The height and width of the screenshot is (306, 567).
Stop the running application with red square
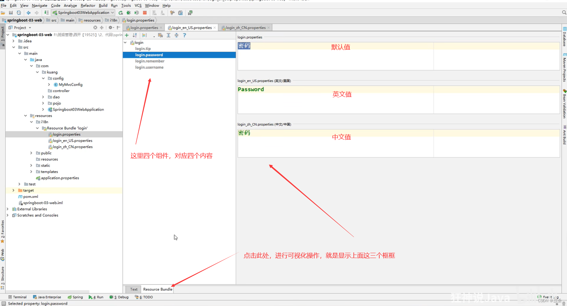(145, 13)
